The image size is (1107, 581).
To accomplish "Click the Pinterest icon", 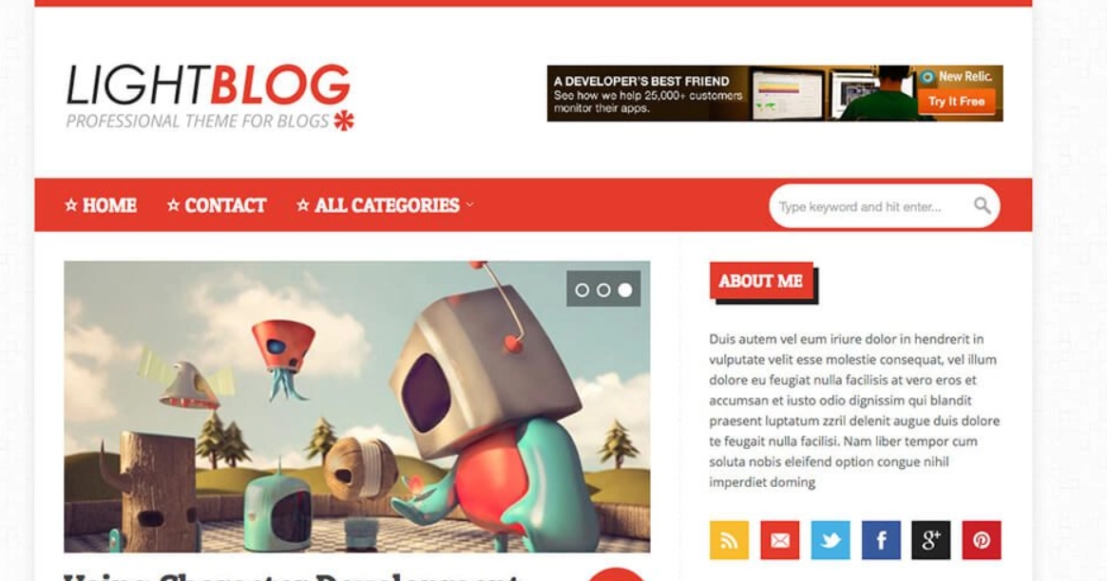I will click(982, 540).
